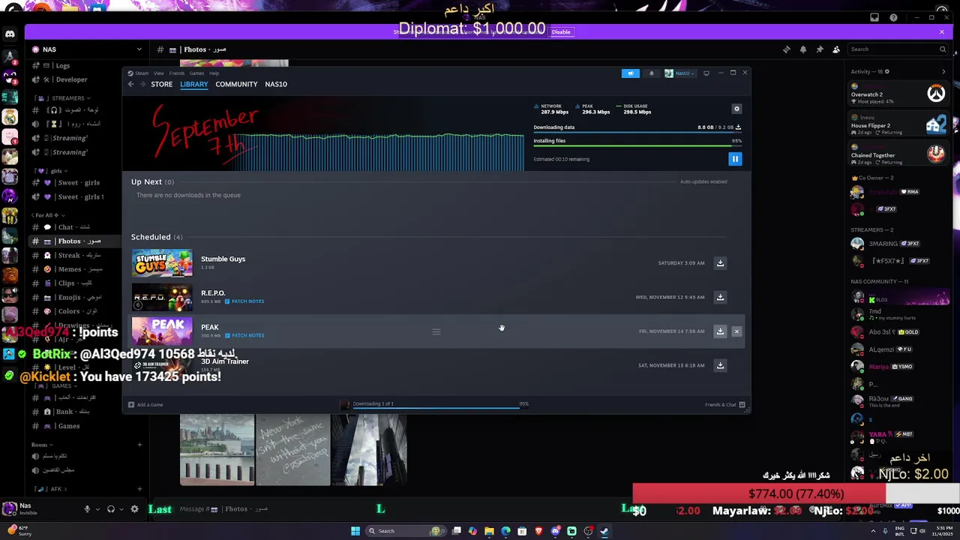Viewport: 960px width, 540px height.
Task: Remove PEAK from scheduled downloads
Action: pyautogui.click(x=736, y=331)
